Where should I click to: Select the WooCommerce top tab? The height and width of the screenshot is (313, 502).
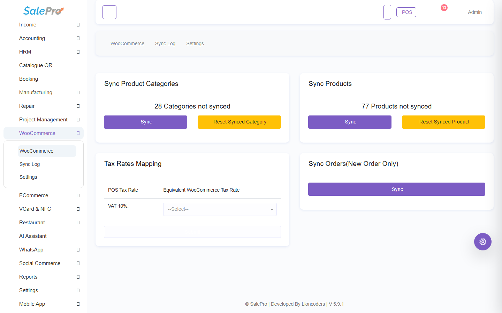click(x=127, y=43)
